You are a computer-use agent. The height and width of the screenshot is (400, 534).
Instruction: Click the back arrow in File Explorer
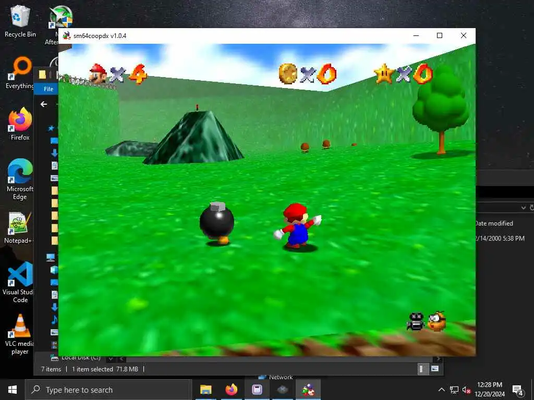[44, 104]
